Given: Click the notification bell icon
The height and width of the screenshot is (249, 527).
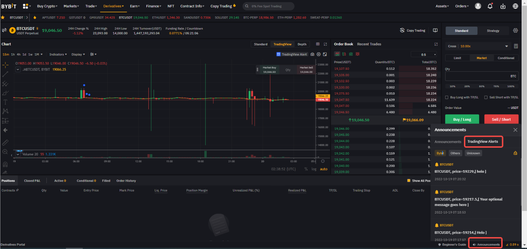Looking at the screenshot, I should pos(490,6).
